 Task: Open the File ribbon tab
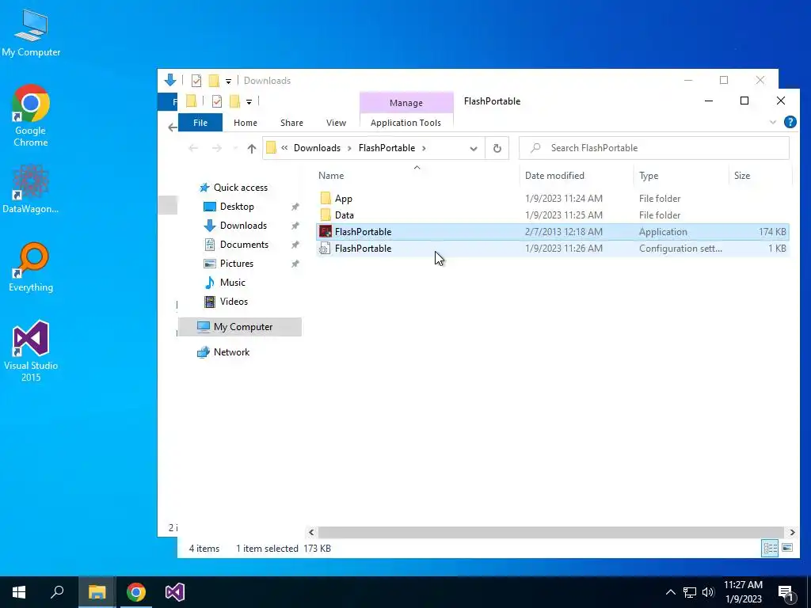click(200, 123)
